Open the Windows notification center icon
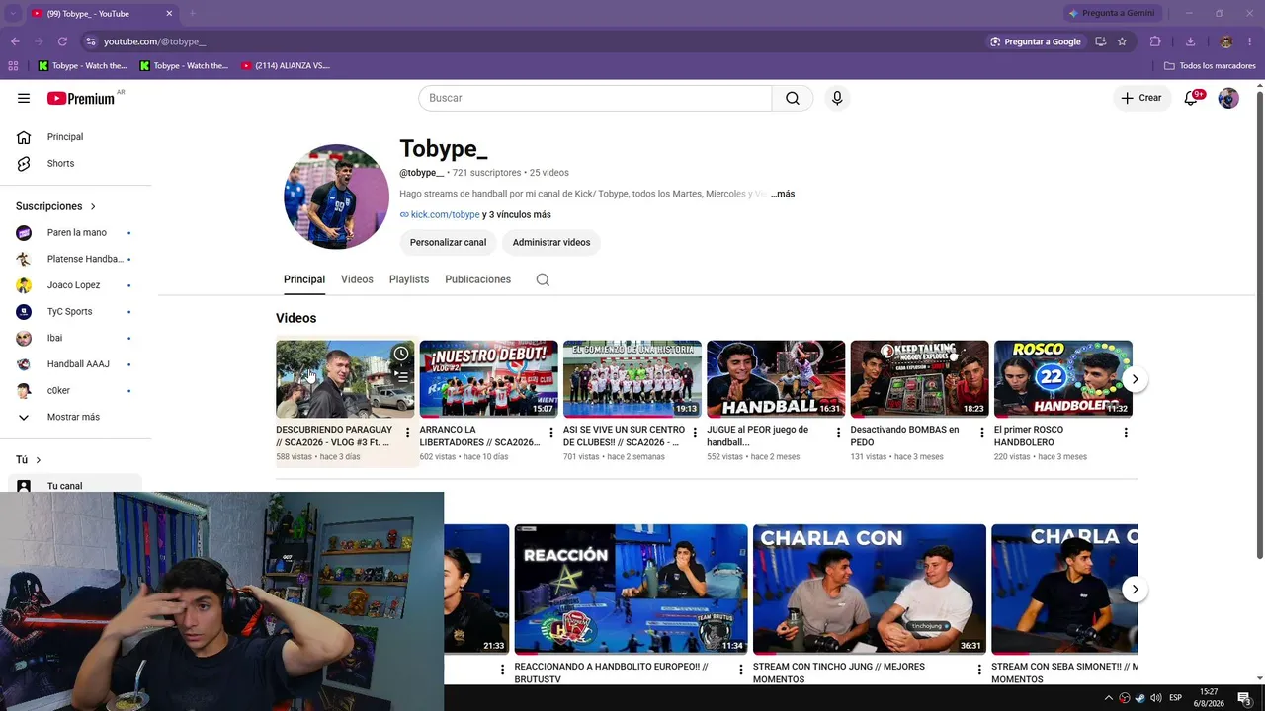Viewport: 1265px width, 711px height. click(x=1244, y=698)
